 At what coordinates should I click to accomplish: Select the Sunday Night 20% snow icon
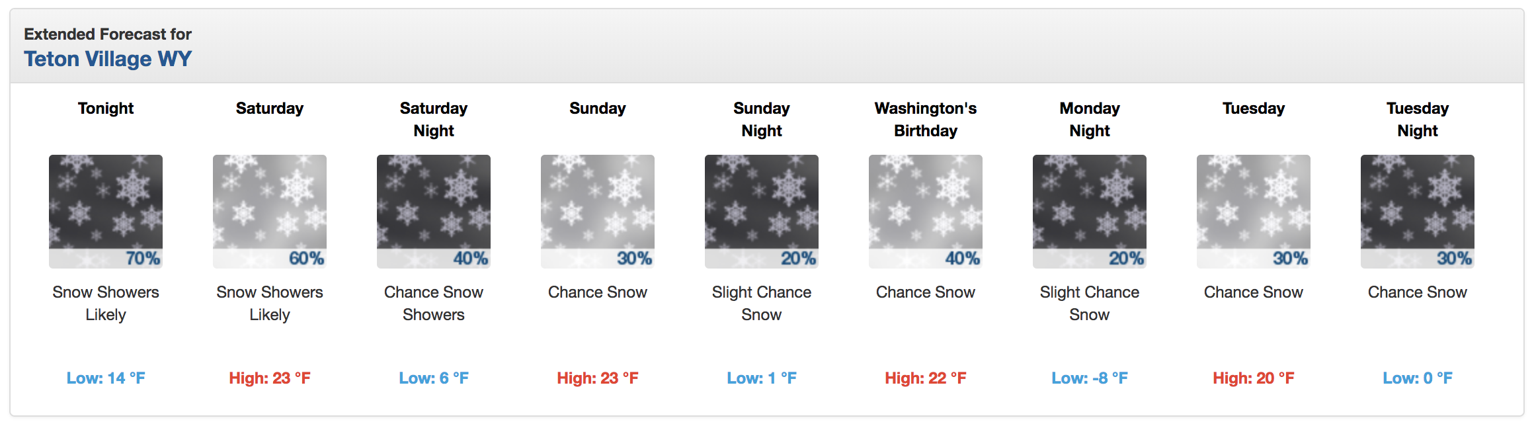pyautogui.click(x=762, y=212)
